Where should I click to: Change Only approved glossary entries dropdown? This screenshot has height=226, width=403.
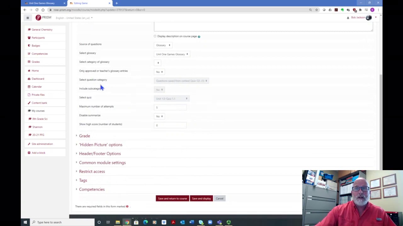[159, 72]
